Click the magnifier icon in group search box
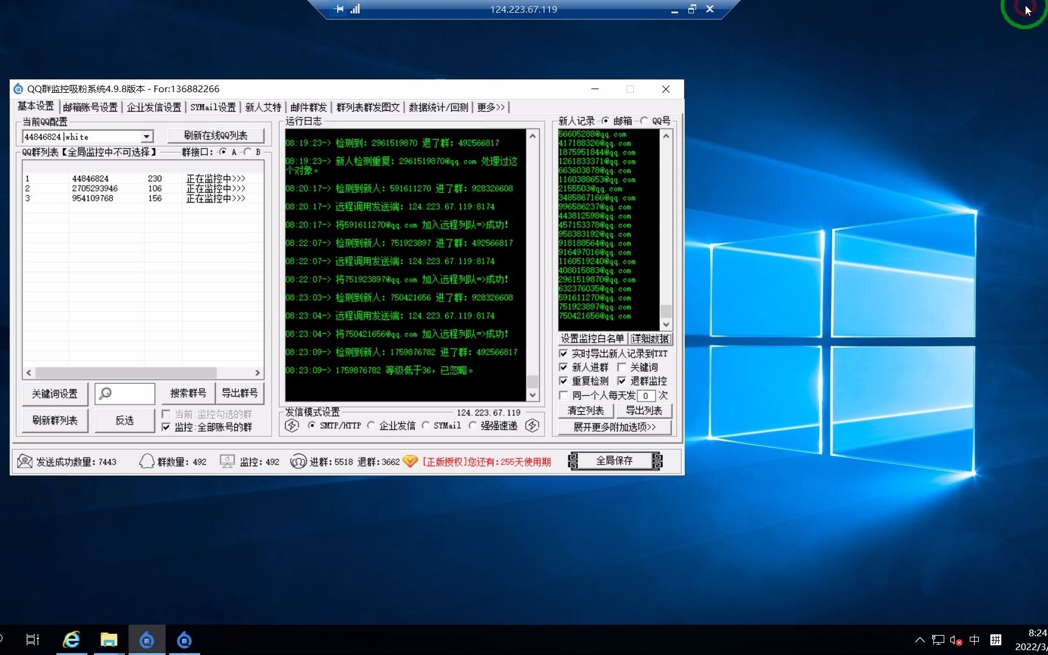Image resolution: width=1048 pixels, height=655 pixels. (x=106, y=394)
